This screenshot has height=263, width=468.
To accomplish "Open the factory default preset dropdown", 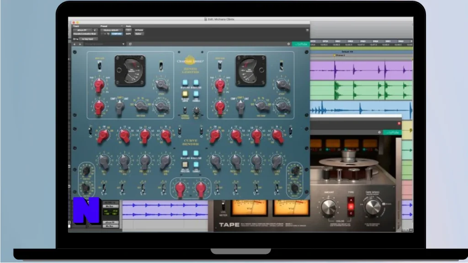I will [x=112, y=30].
